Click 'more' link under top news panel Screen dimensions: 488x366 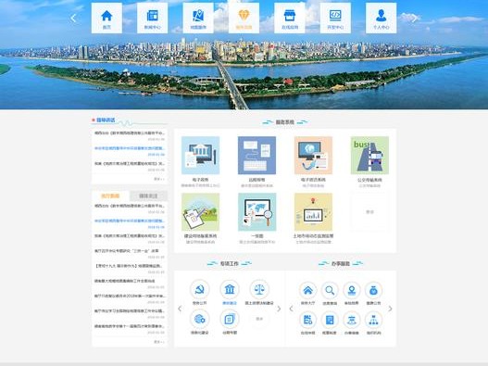[159, 179]
